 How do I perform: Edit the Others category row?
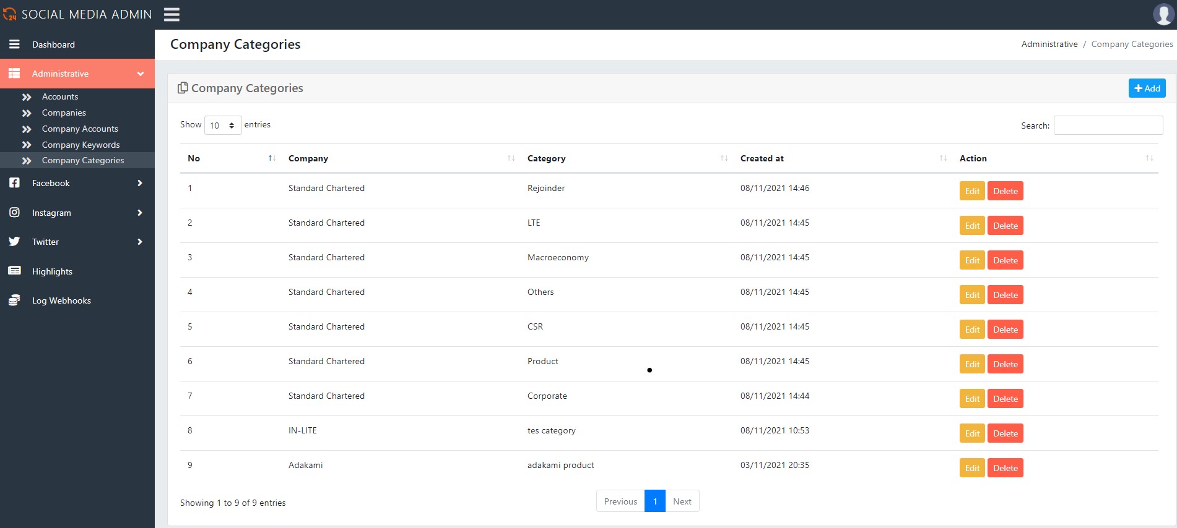point(972,295)
